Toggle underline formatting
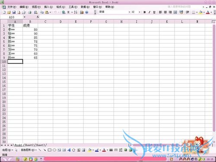 (x=154, y=12)
